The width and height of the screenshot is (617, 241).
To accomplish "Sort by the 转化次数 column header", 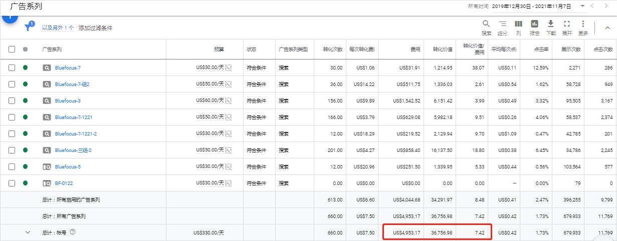I will pyautogui.click(x=333, y=49).
